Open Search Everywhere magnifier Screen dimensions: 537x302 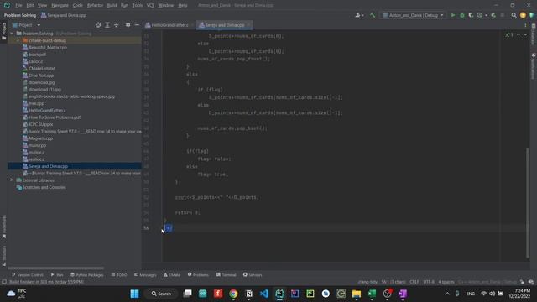click(514, 15)
